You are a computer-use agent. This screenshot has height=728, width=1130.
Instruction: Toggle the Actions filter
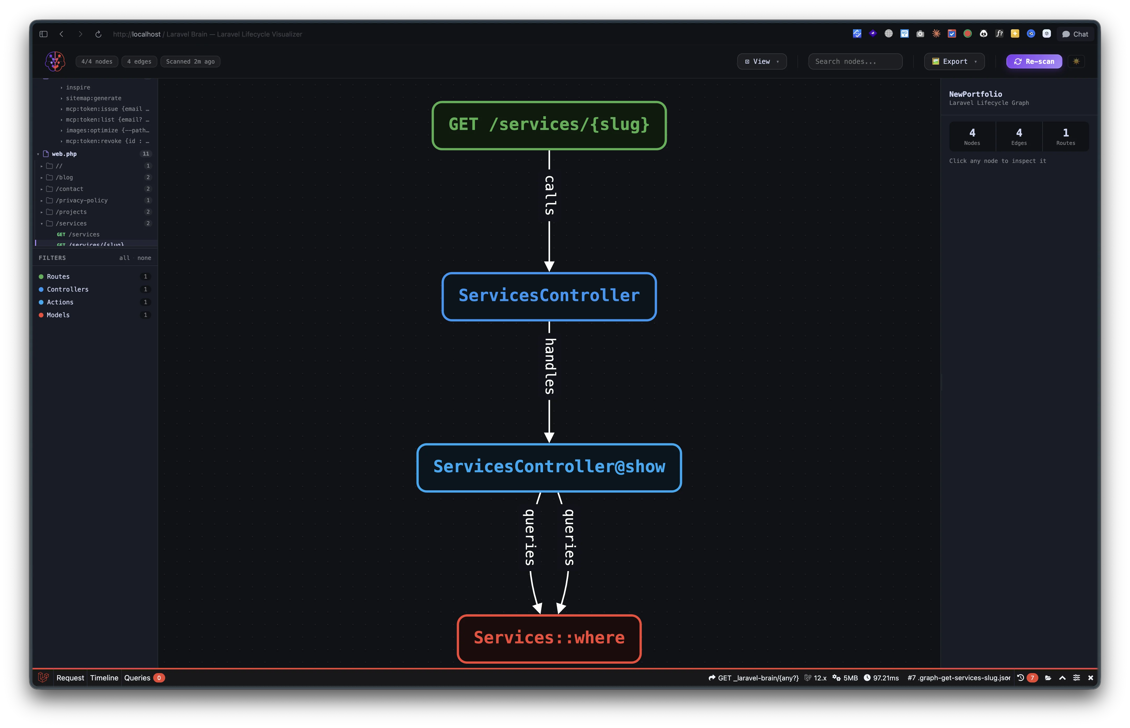(x=95, y=302)
